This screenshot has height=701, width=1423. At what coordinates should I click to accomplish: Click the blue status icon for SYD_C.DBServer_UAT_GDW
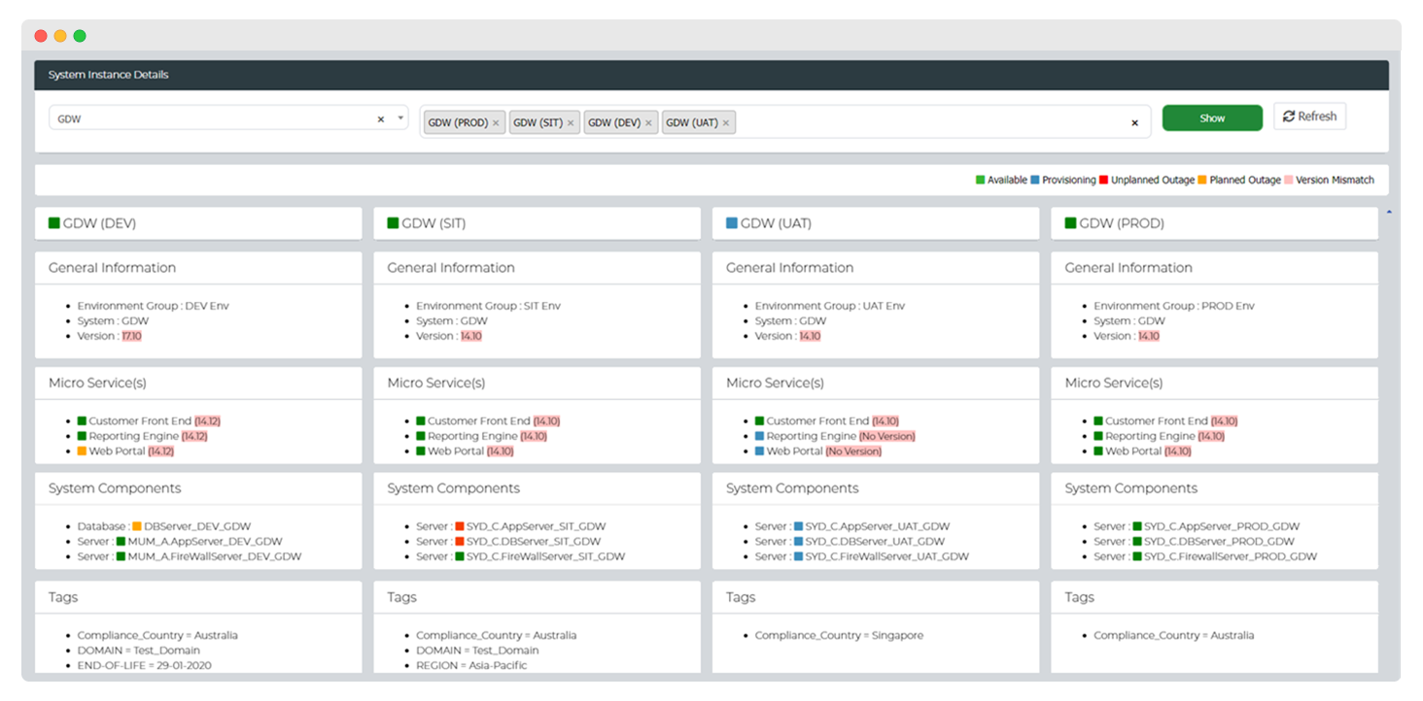coord(798,542)
